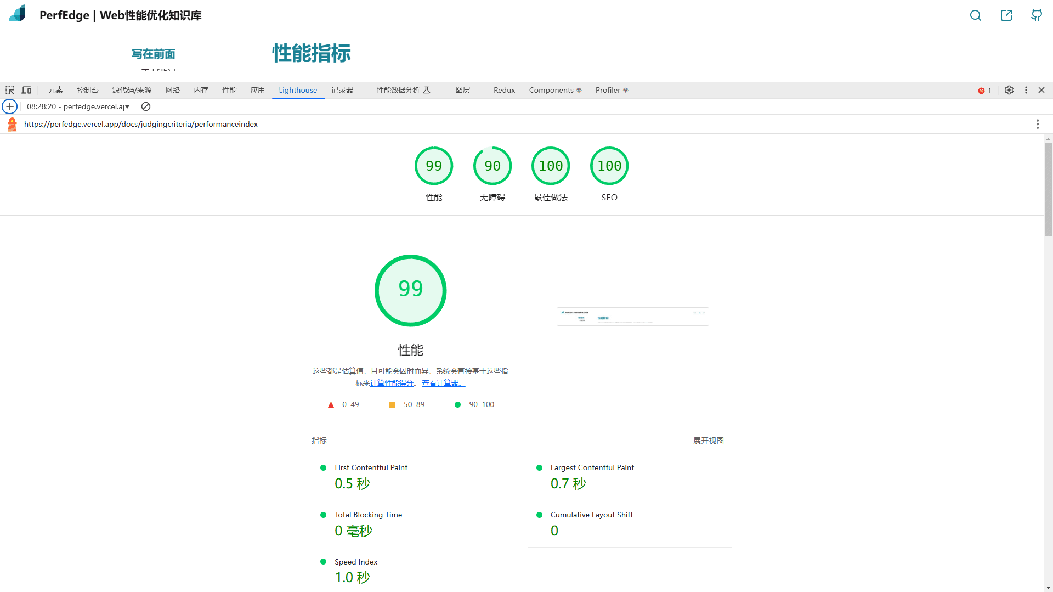The height and width of the screenshot is (592, 1053).
Task: Open the GitHub icon in header
Action: pos(1036,15)
